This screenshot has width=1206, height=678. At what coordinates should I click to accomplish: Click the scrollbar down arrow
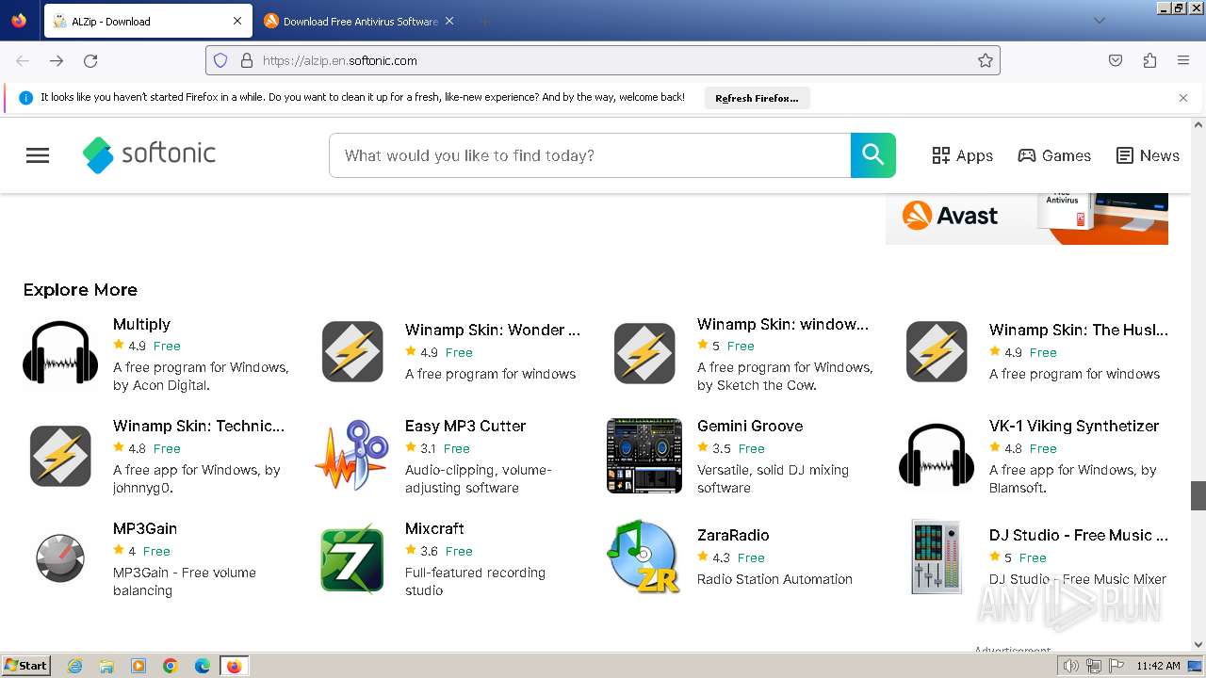click(x=1198, y=645)
